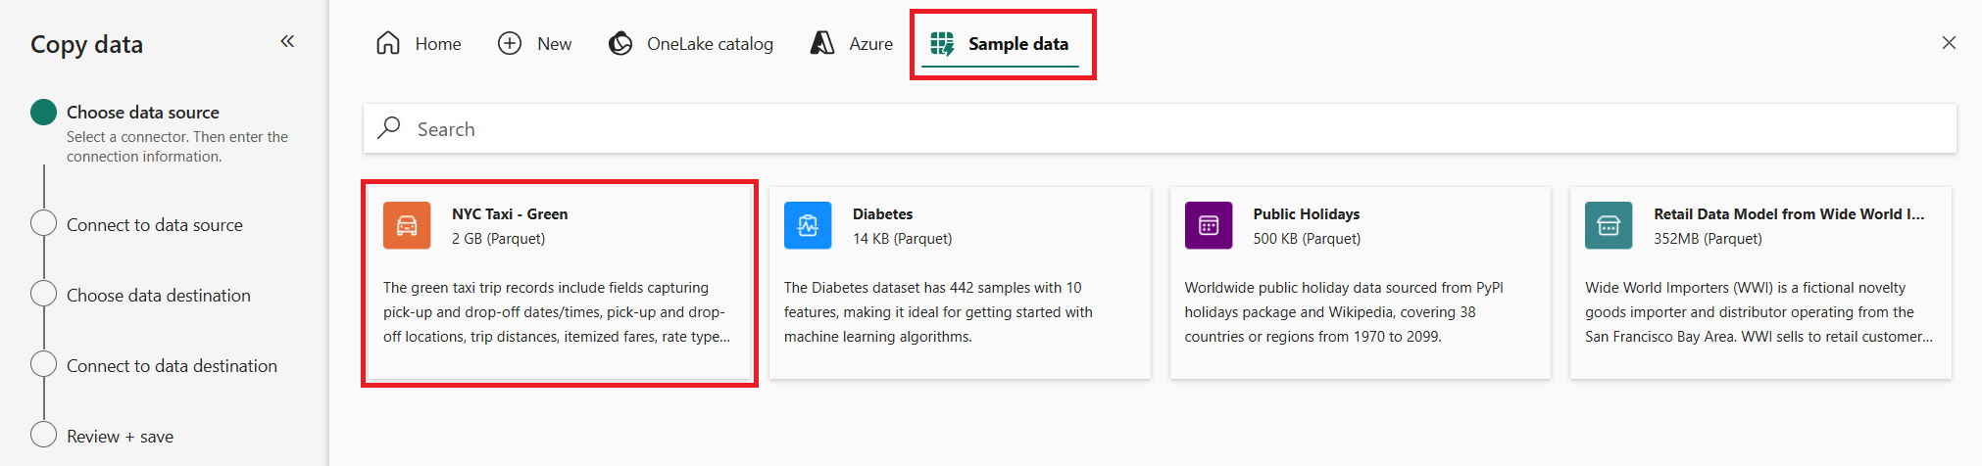Click the Retail Data Model icon
Viewport: 1982px width, 466px height.
(x=1609, y=226)
